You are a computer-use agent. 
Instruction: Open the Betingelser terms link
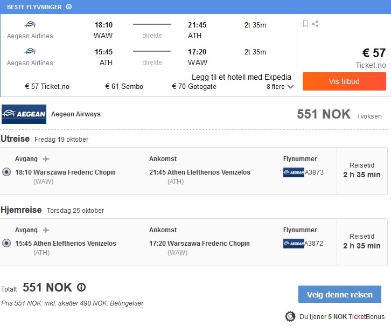click(127, 303)
